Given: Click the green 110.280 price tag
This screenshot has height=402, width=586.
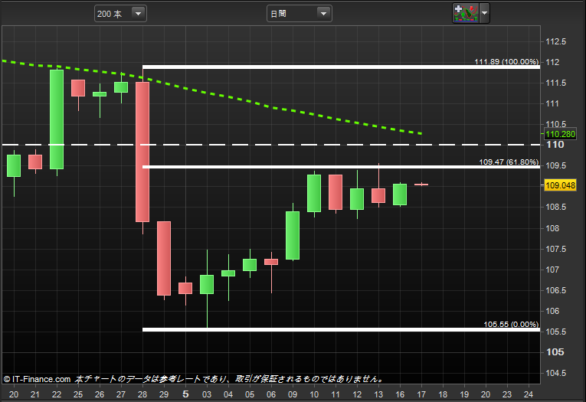Looking at the screenshot, I should 560,134.
